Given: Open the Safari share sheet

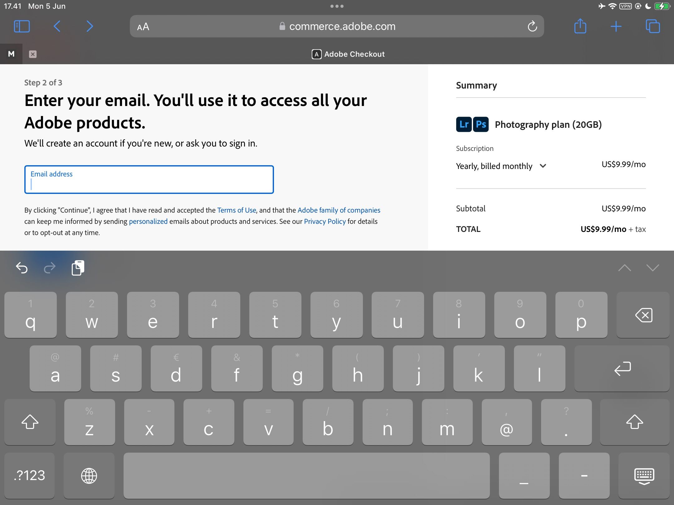Looking at the screenshot, I should click(x=580, y=26).
